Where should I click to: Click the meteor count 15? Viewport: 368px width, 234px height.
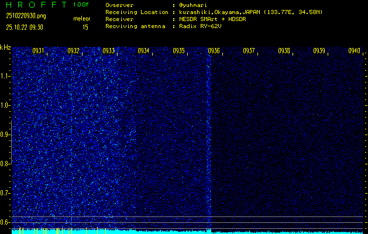click(x=85, y=27)
